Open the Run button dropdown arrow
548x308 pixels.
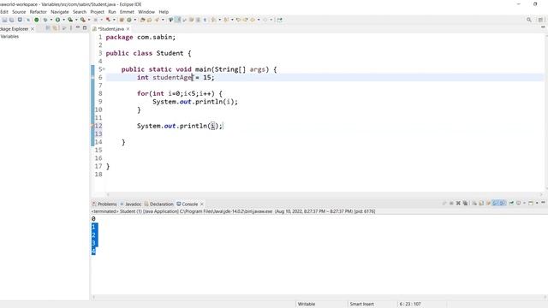[x=63, y=20]
